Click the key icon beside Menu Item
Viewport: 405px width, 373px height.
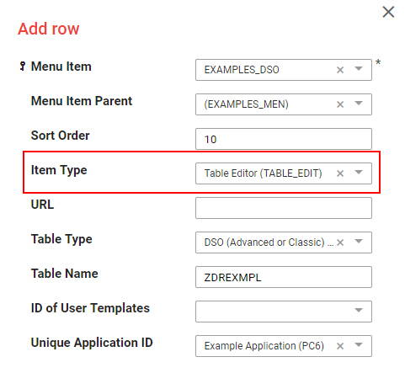pyautogui.click(x=23, y=67)
